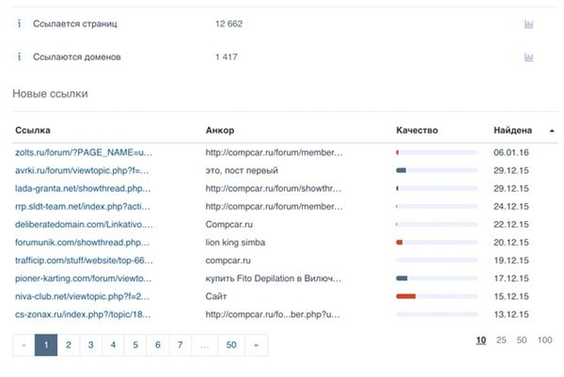Jump to page 50 in pagination
The height and width of the screenshot is (377, 564).
(x=231, y=345)
